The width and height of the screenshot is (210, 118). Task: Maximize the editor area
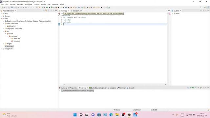[169, 10]
